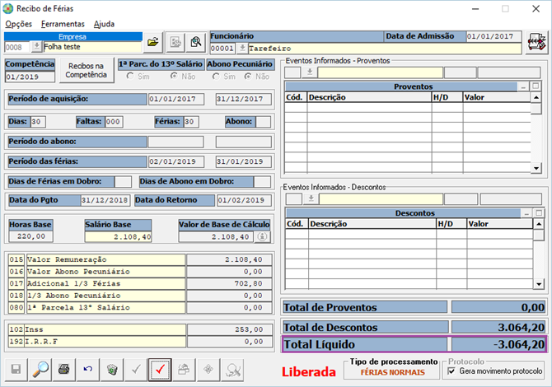The width and height of the screenshot is (552, 387).
Task: Click the calendar icon beside admission date
Action: 536,43
